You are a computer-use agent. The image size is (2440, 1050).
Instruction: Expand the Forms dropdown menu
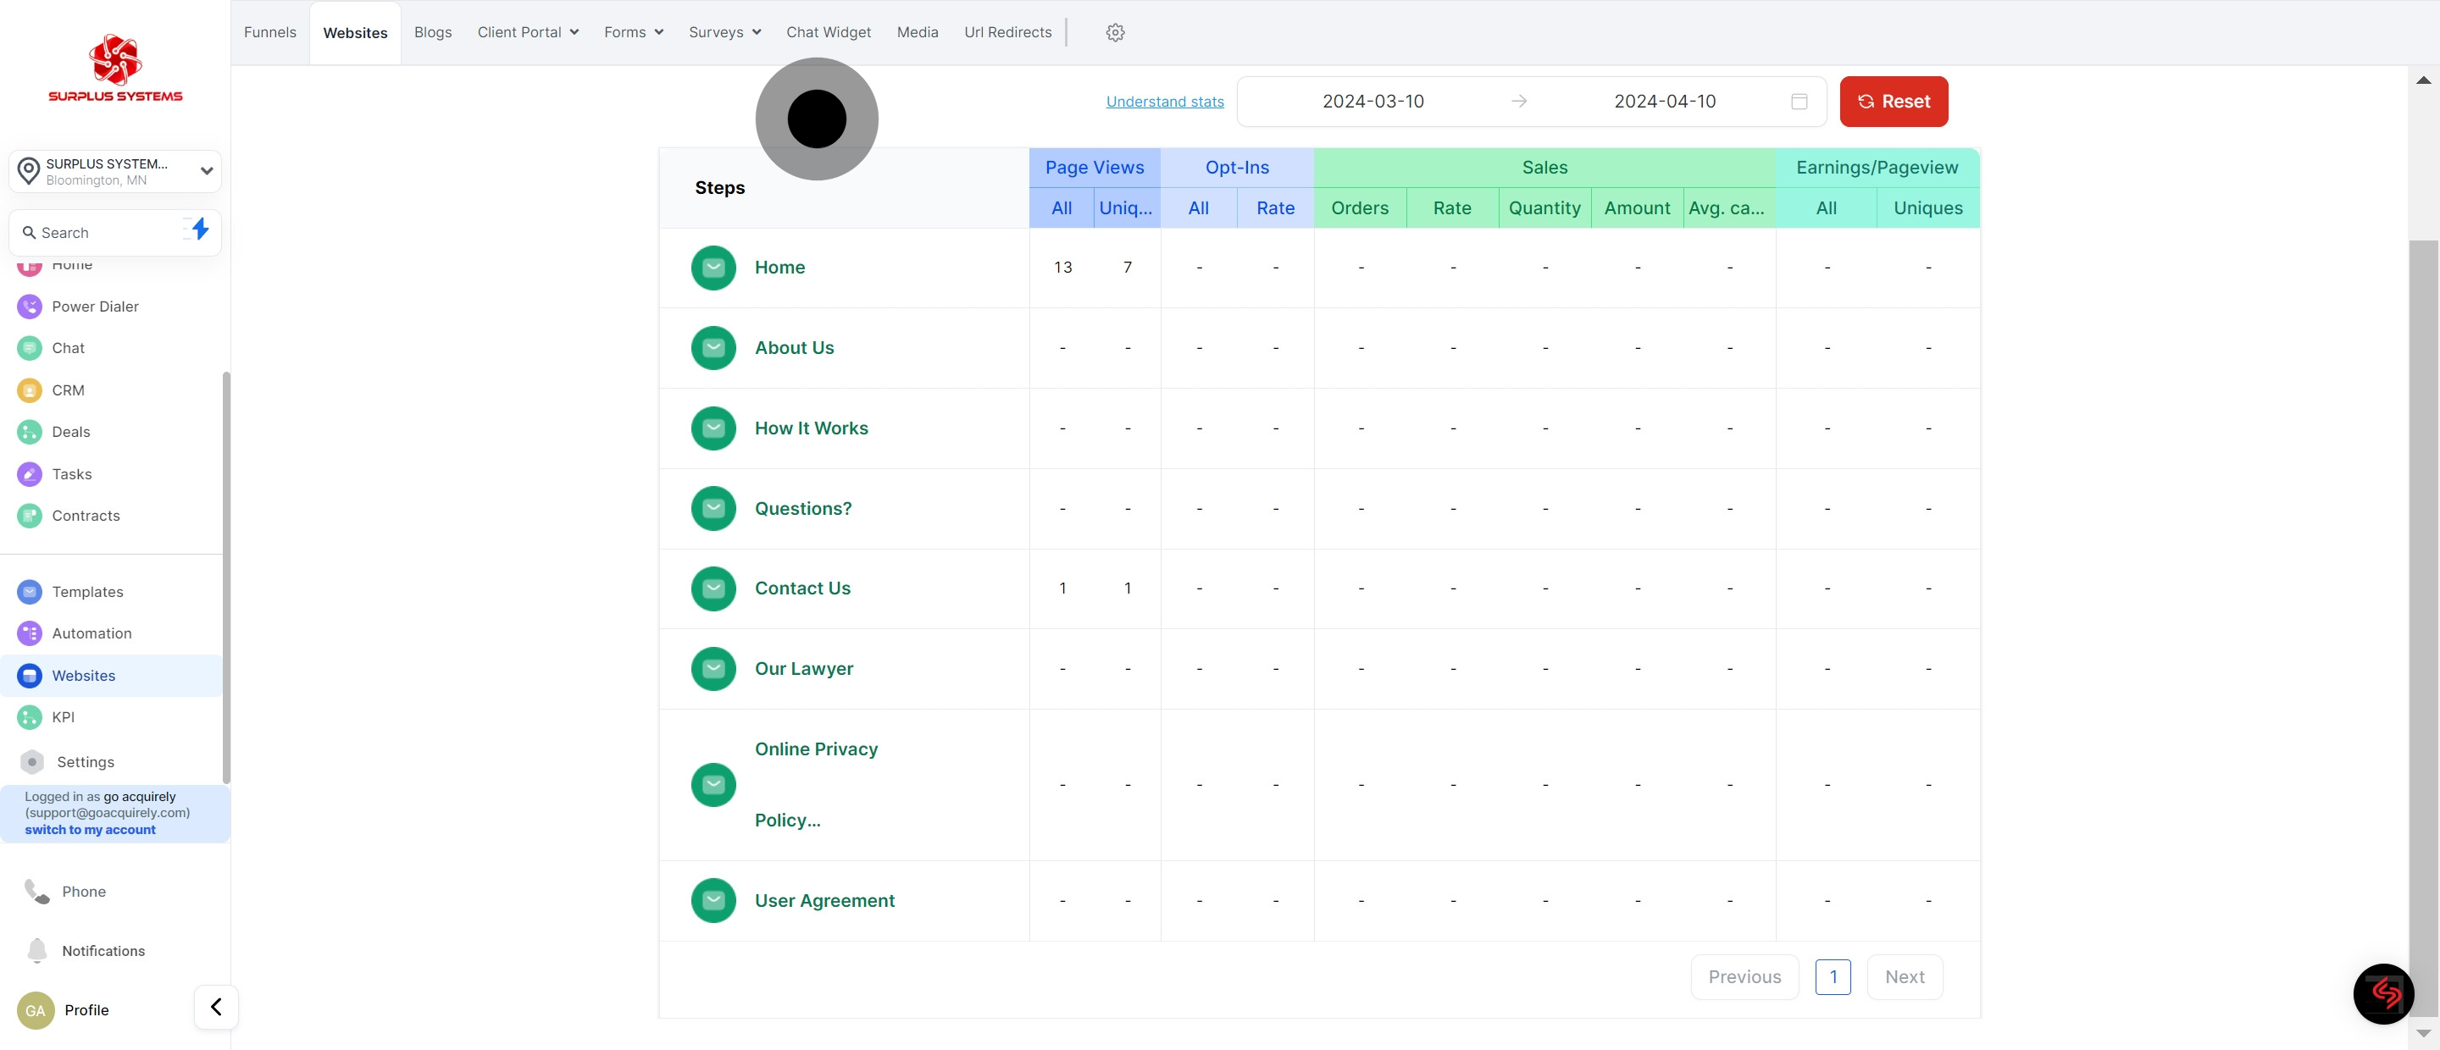click(633, 32)
